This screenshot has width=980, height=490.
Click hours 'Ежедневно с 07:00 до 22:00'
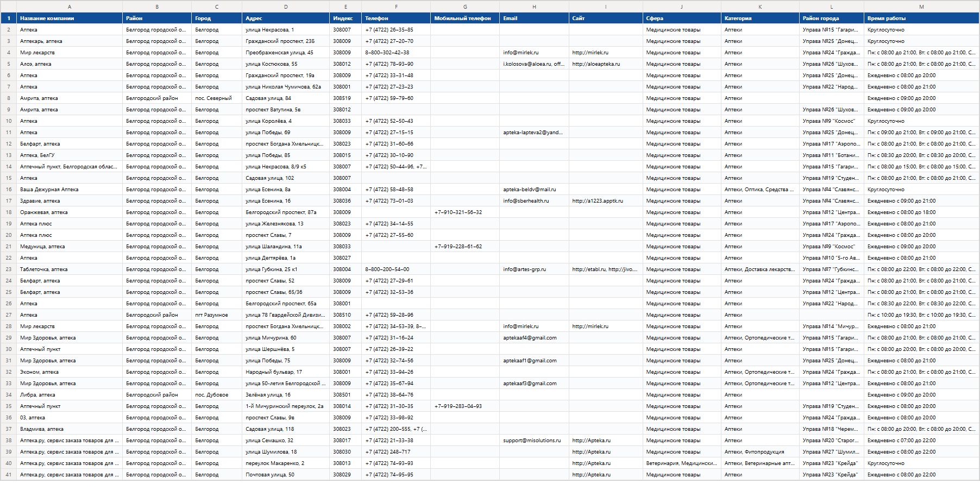[921, 441]
